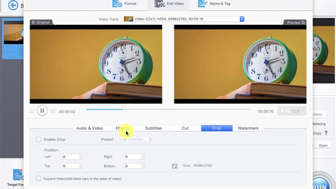Screen dimensions: 336x189
Task: Click the back arrow icon
Action: (13, 5)
